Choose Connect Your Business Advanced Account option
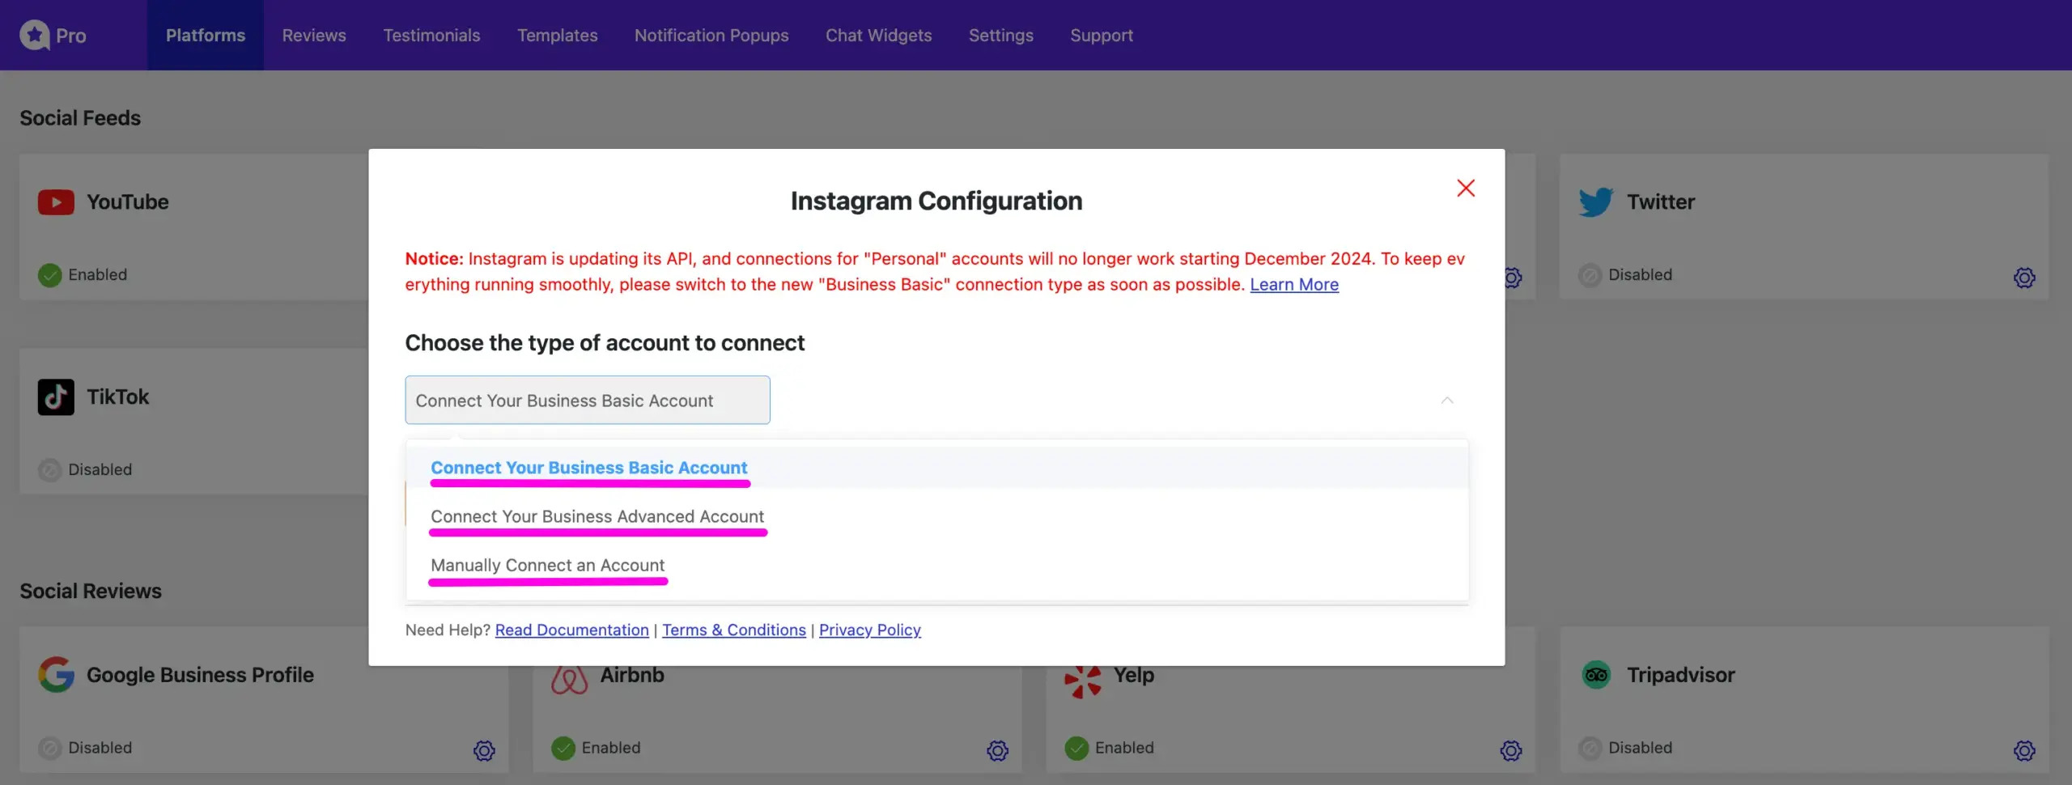 (937, 516)
